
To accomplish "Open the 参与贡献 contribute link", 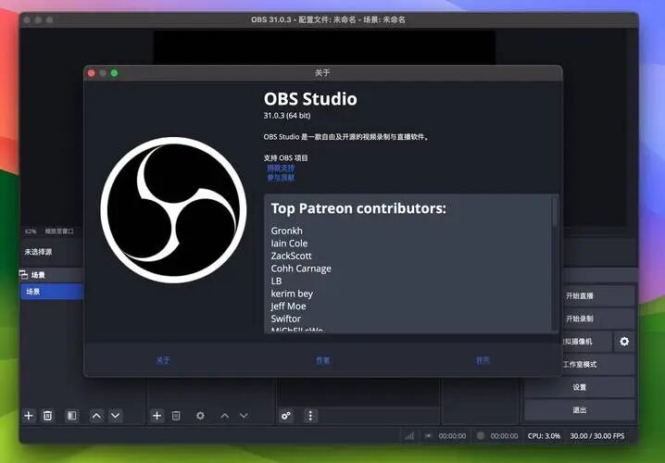I will point(281,178).
